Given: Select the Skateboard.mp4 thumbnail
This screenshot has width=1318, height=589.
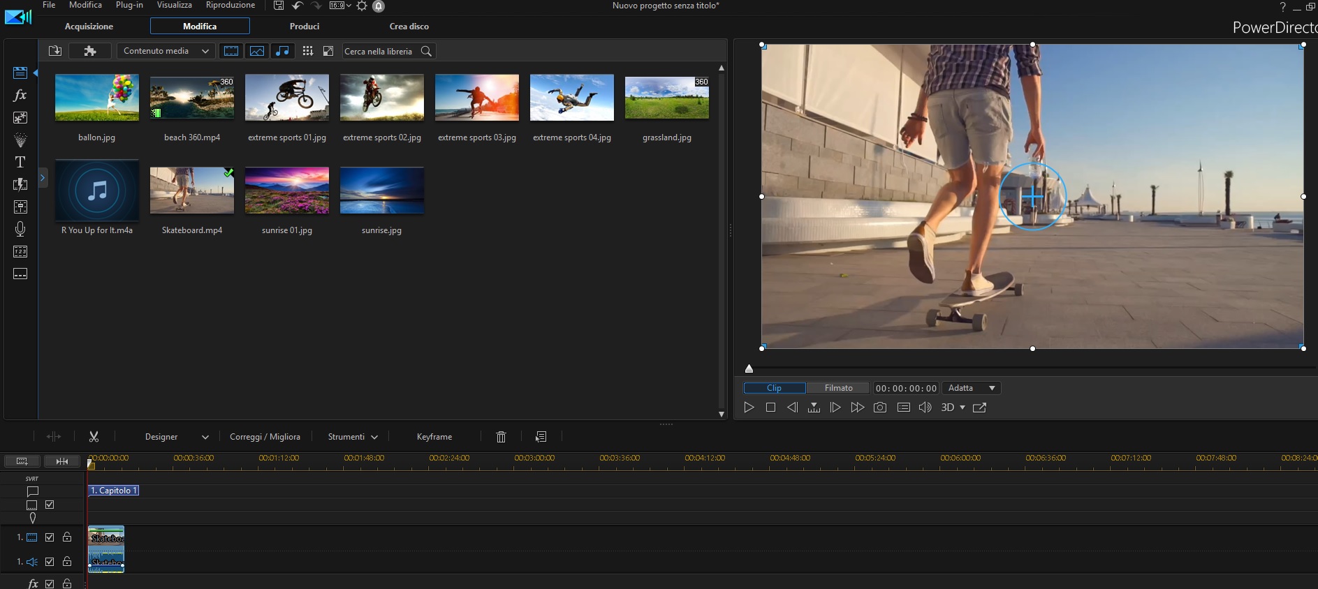Looking at the screenshot, I should [192, 191].
